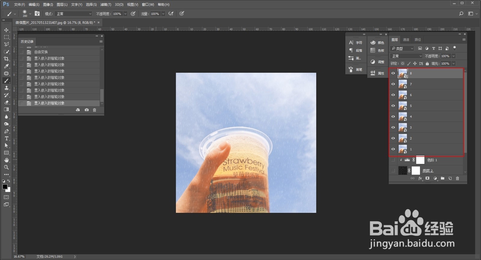
Task: Toggle pressure for opacity
Action: 133,13
